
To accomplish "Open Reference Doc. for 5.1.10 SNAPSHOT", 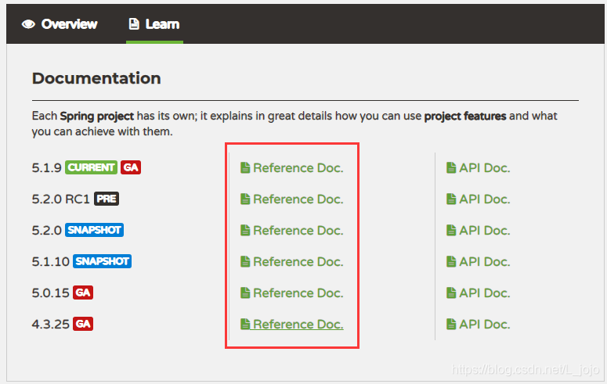I will pos(292,262).
